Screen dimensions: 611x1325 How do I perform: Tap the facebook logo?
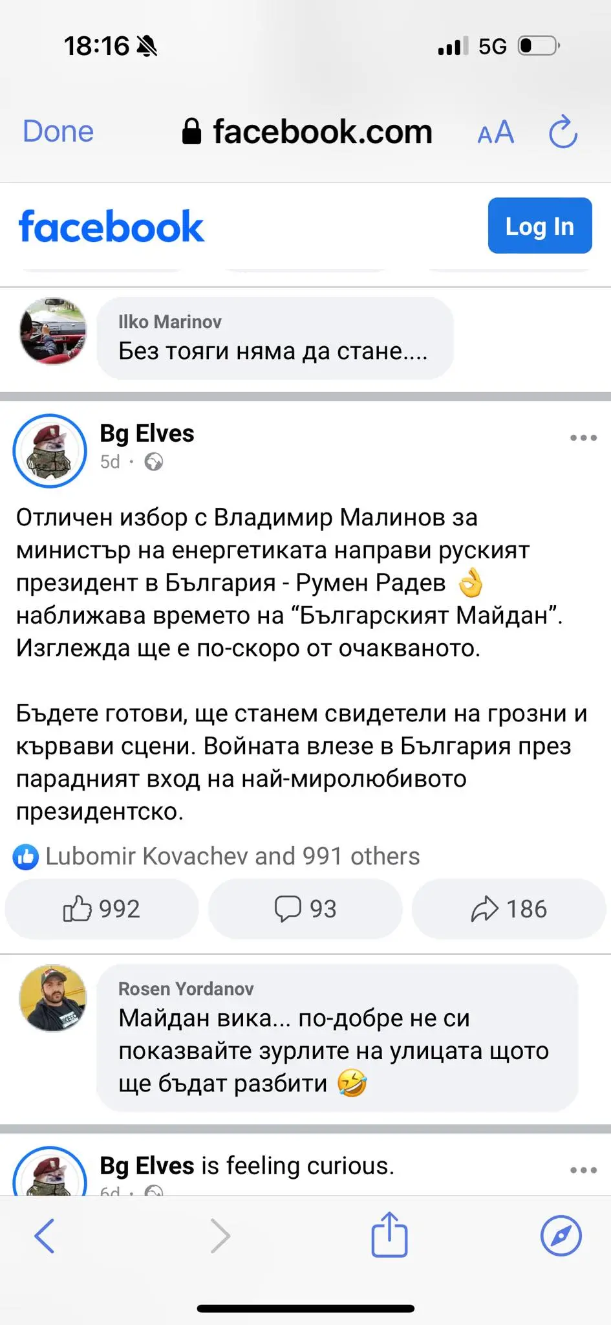pos(111,226)
